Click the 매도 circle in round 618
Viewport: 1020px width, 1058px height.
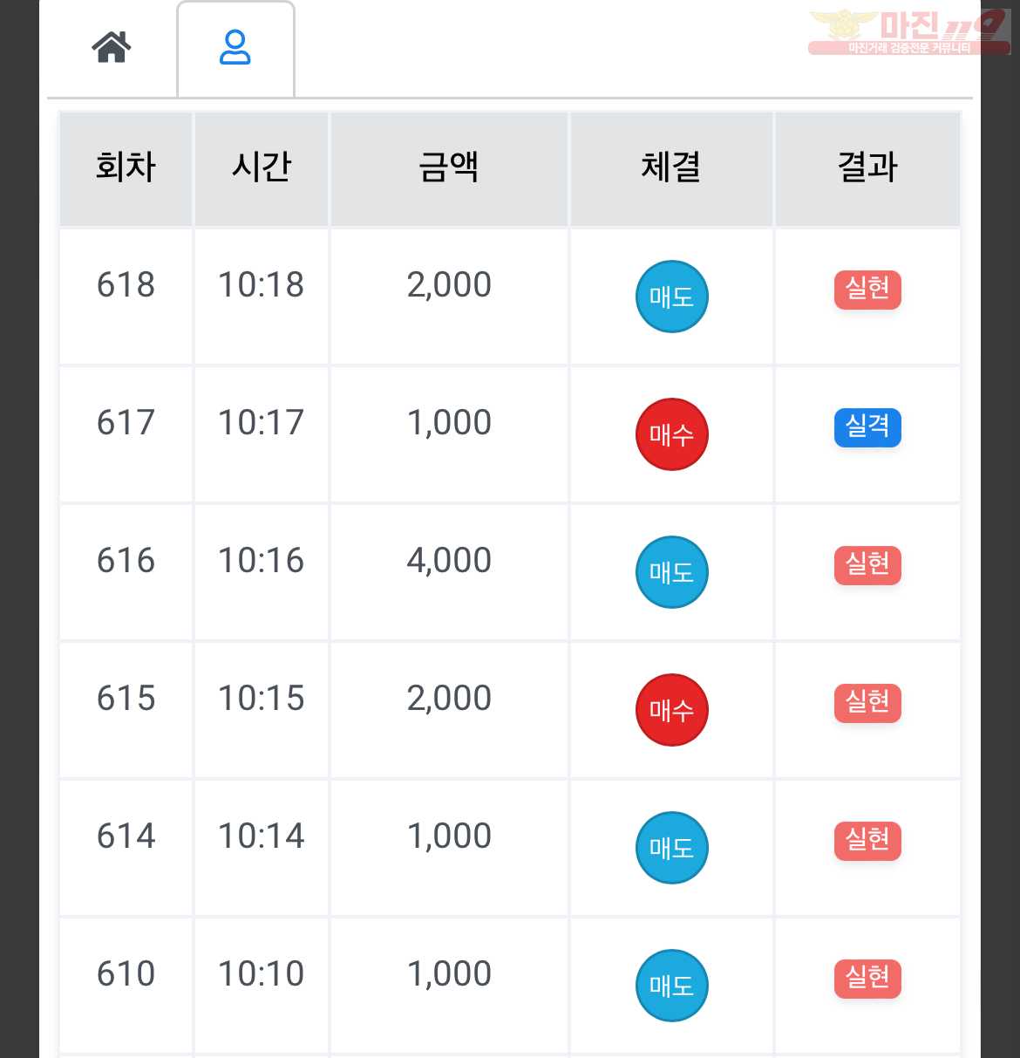[671, 297]
